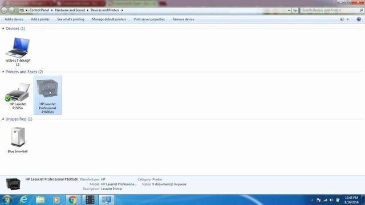The height and width of the screenshot is (205, 365).
Task: Refresh the Devices and Printers view
Action: pos(295,10)
